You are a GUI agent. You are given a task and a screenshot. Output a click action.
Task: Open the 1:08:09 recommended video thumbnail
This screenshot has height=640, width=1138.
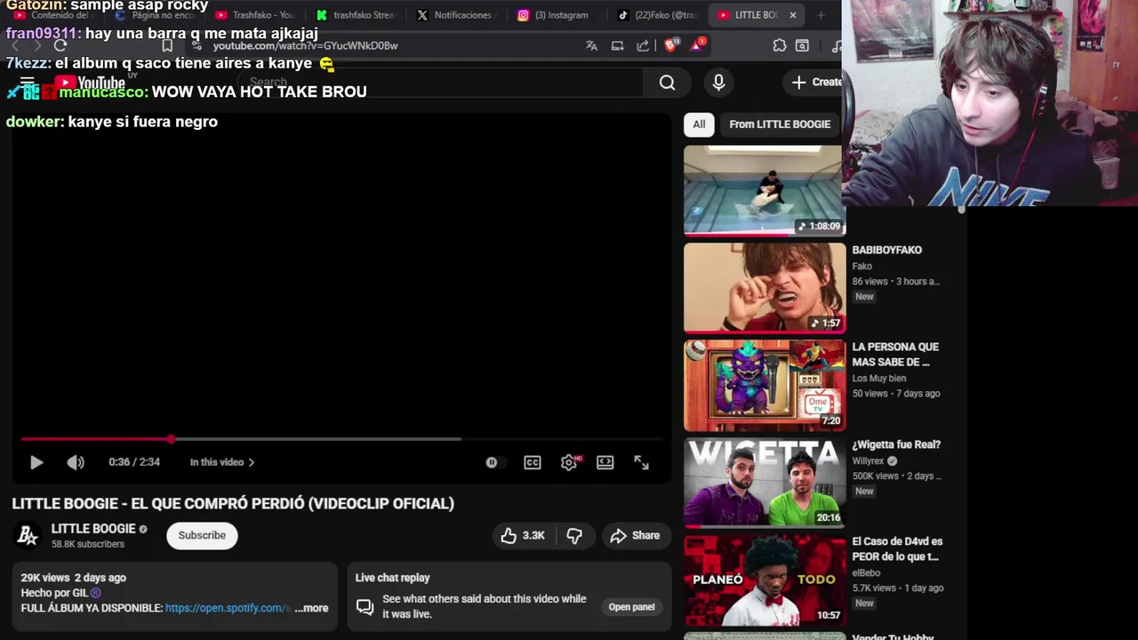pos(763,190)
